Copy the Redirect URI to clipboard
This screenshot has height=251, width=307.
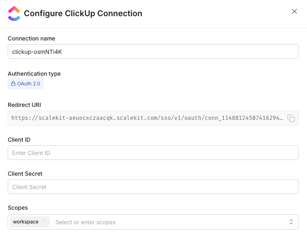(291, 118)
